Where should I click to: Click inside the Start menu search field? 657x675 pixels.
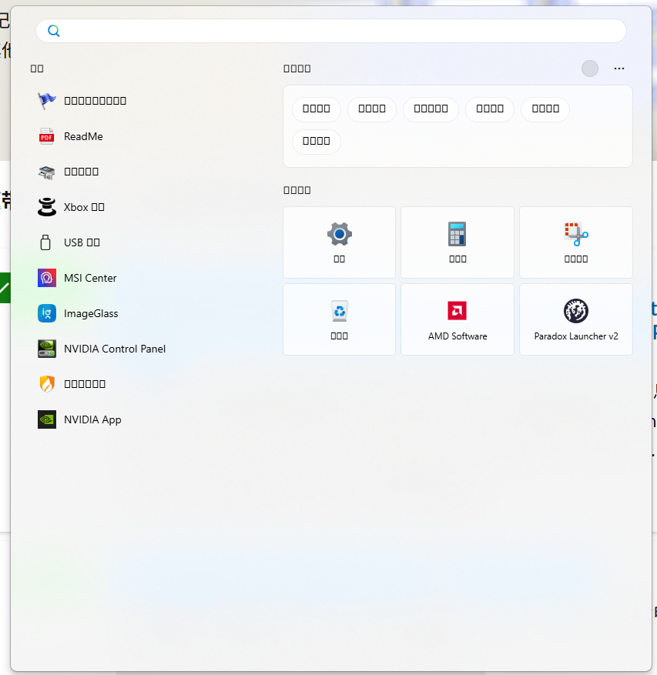[x=331, y=31]
